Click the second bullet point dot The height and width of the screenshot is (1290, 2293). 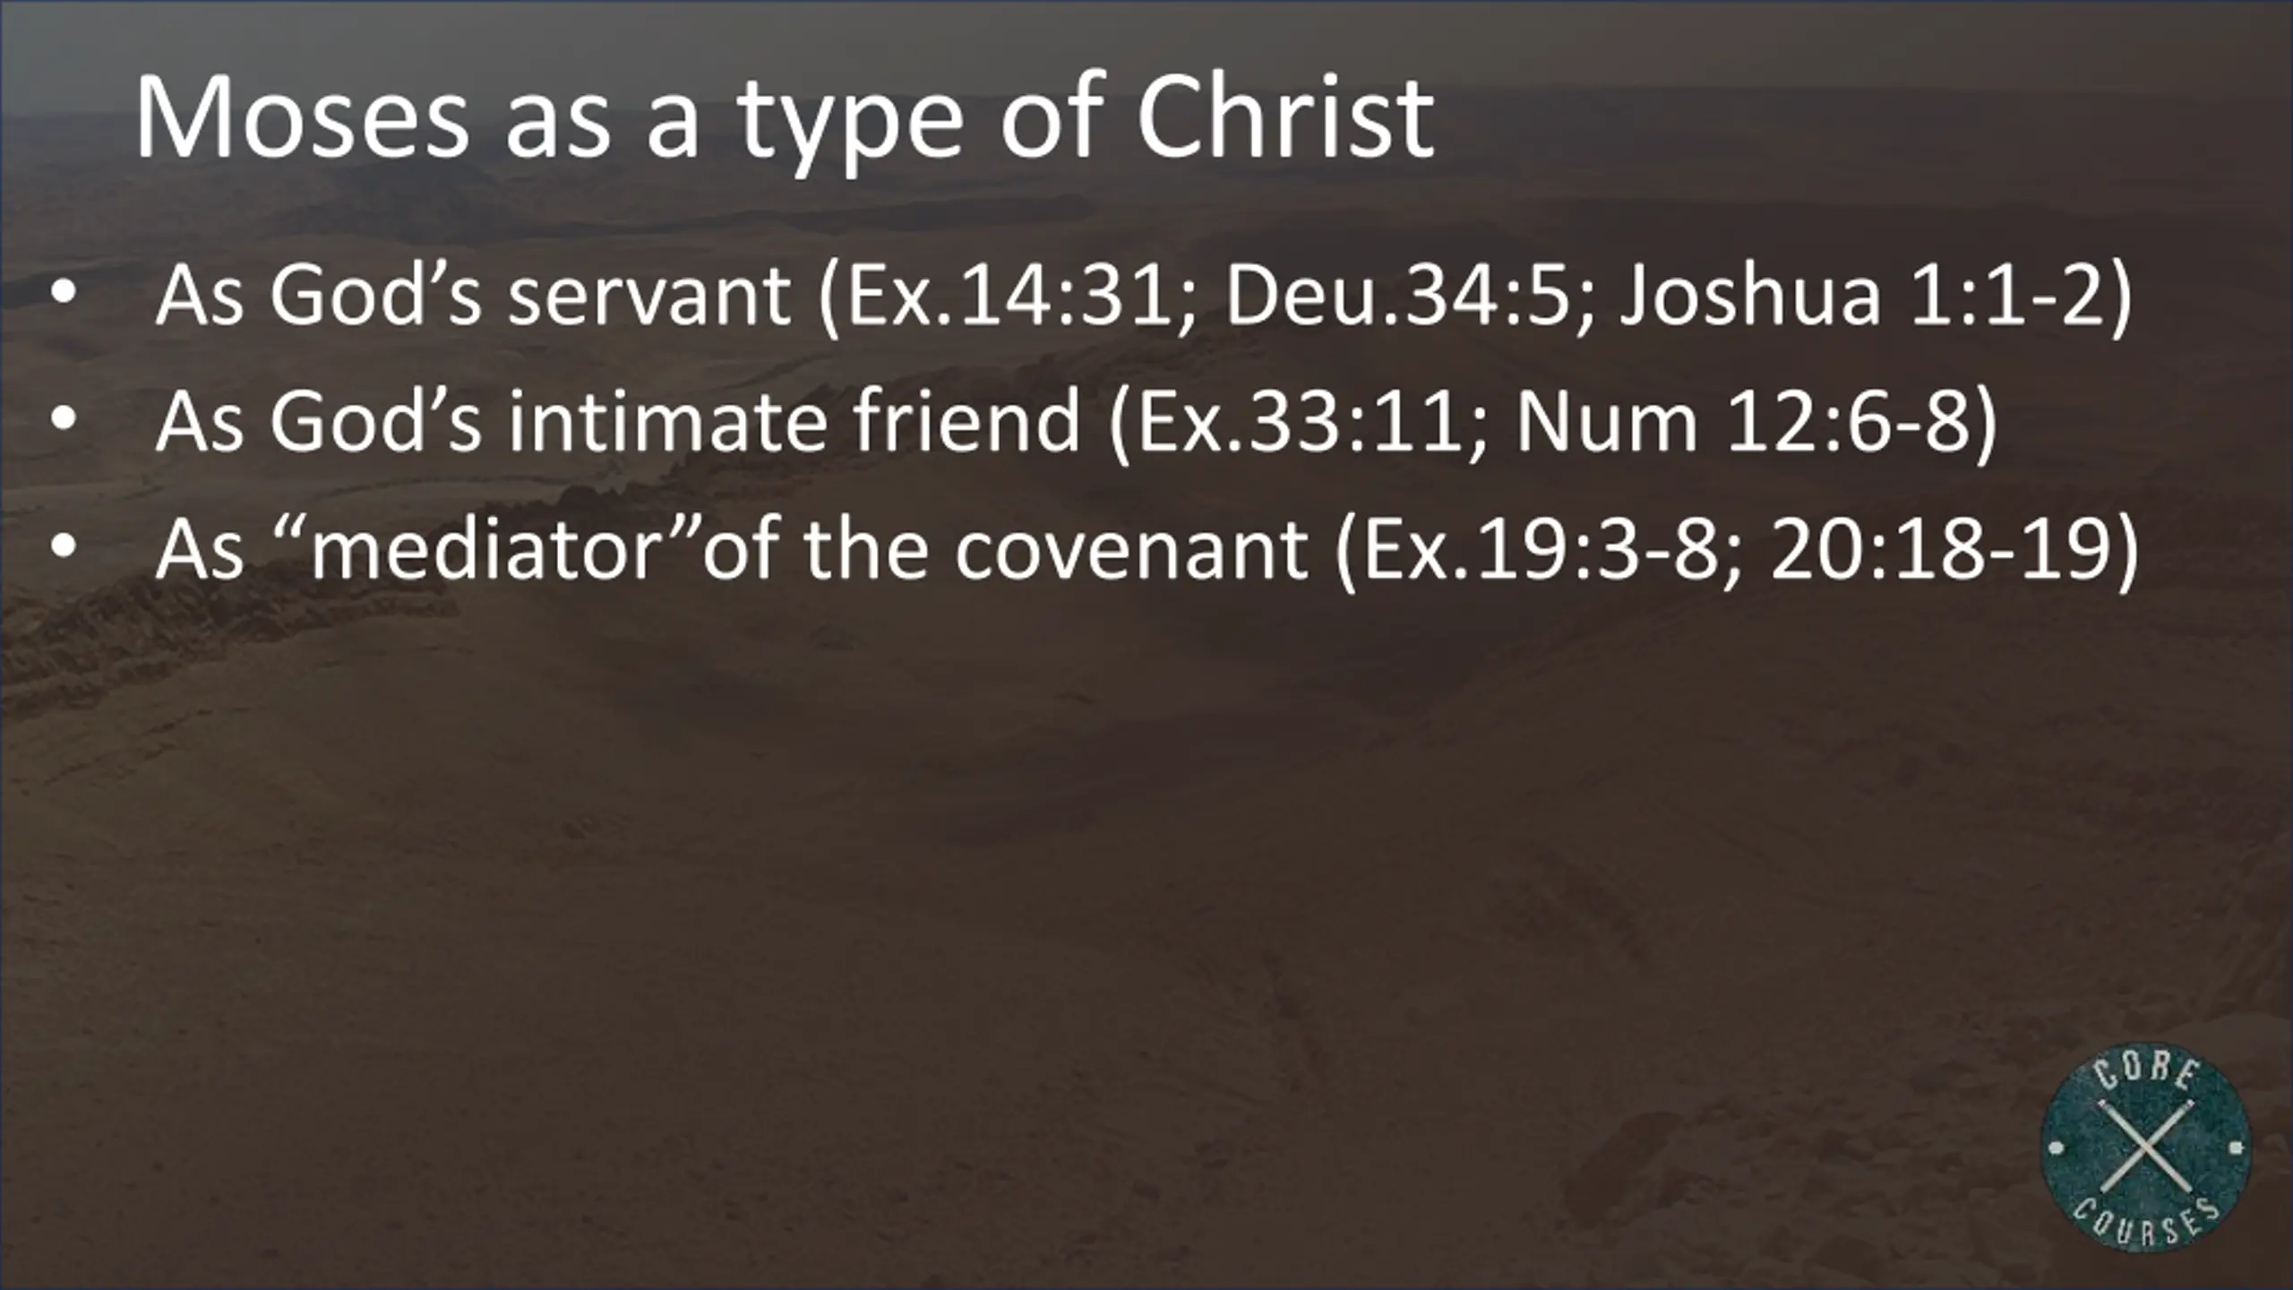click(x=63, y=419)
